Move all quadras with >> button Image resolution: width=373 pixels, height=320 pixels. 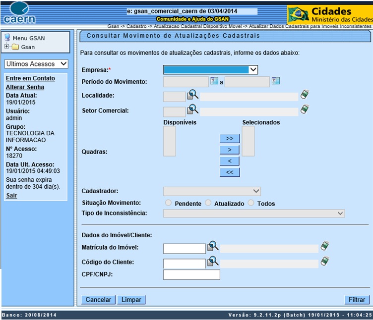(229, 138)
